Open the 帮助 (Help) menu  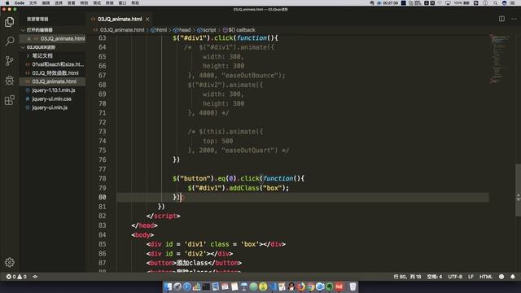(135, 3)
